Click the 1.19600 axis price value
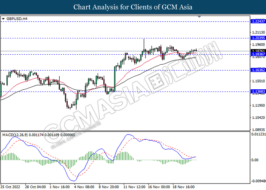The width and height of the screenshot is (266, 190). (x=258, y=44)
